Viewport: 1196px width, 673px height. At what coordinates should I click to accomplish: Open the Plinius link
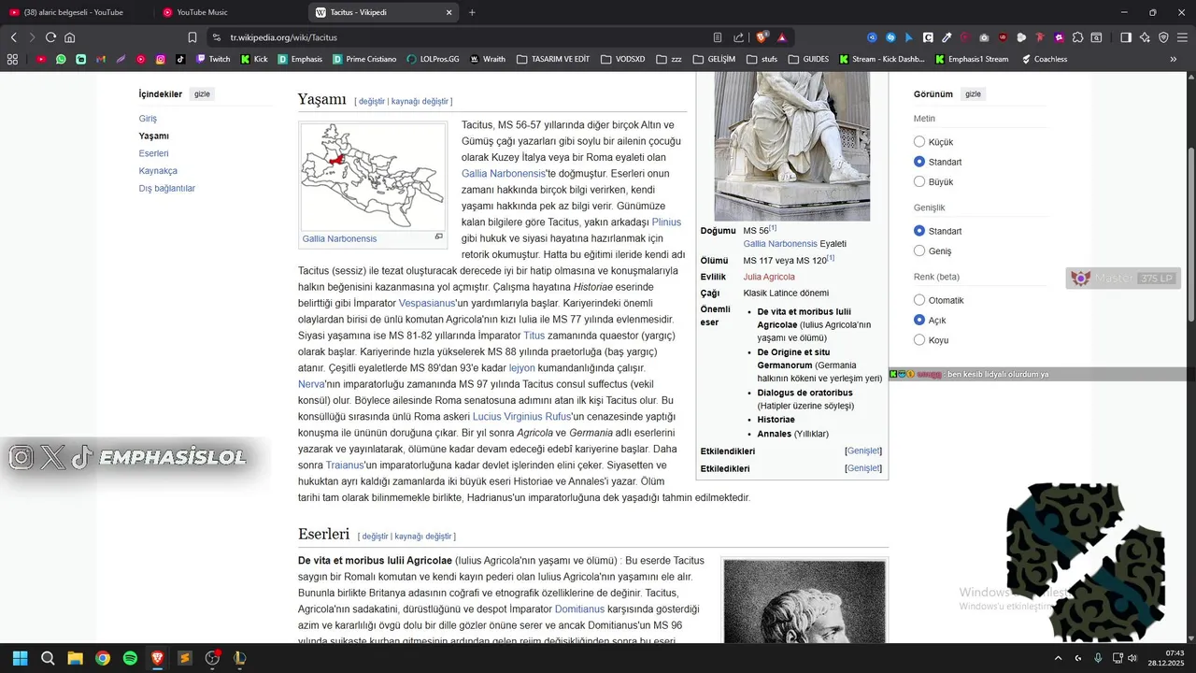666,222
